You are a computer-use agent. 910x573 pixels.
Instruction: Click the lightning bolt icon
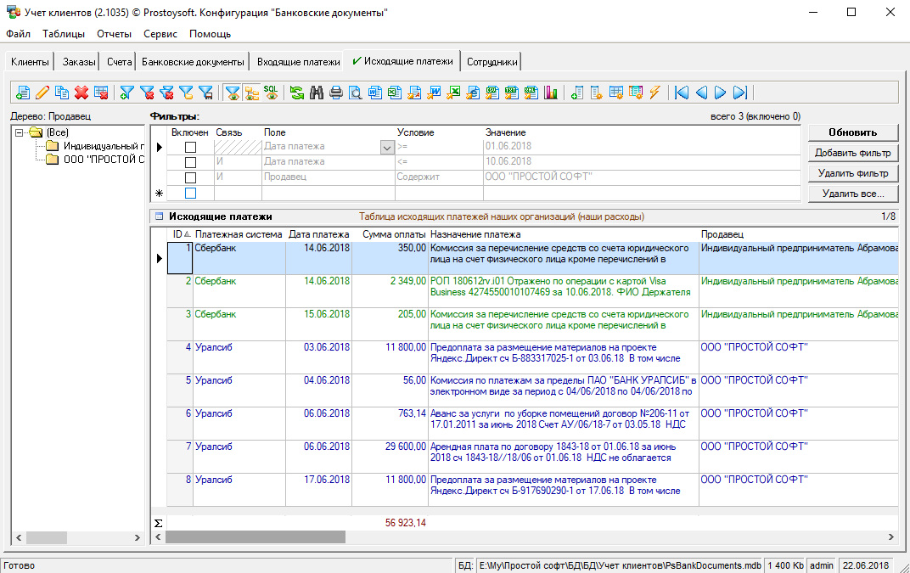654,93
